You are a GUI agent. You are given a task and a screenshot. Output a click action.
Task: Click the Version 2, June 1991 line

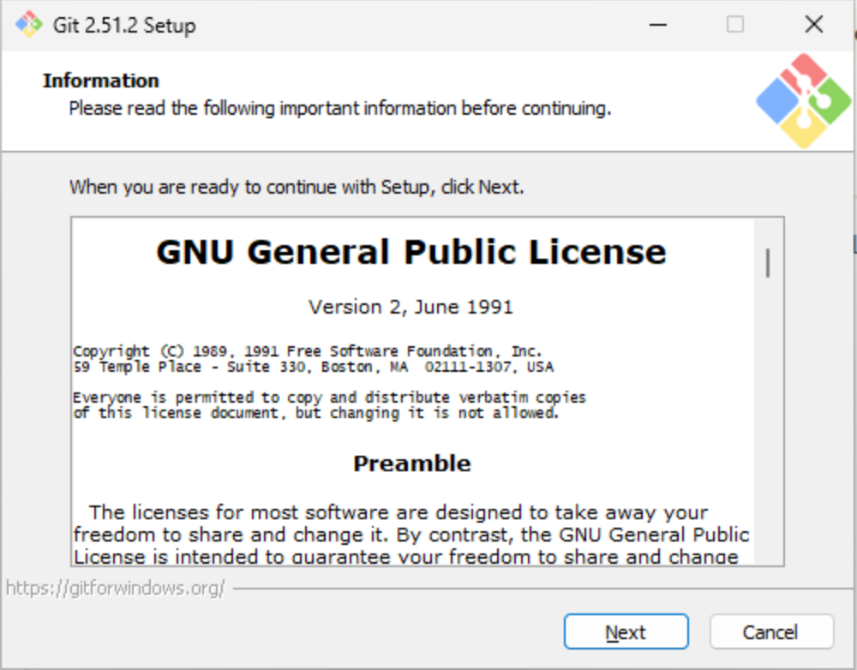point(411,306)
